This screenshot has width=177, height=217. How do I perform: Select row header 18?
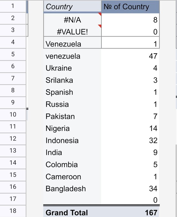click(x=13, y=211)
